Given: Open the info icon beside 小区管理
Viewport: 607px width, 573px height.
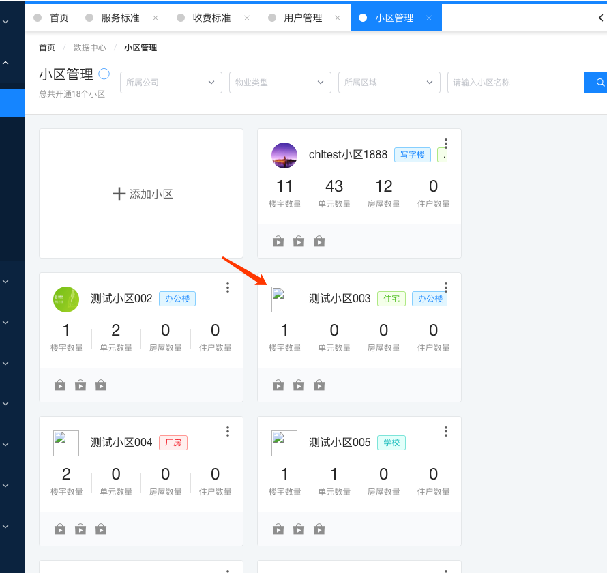Looking at the screenshot, I should point(104,74).
